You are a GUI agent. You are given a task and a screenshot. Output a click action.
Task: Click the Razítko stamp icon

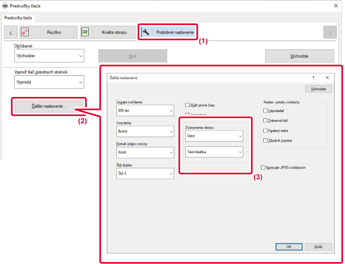[25, 32]
